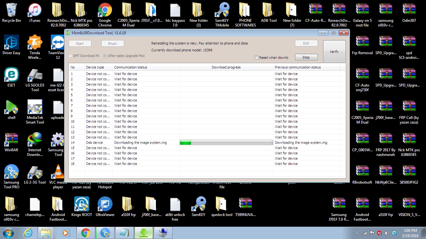Show hidden system tray icons
The image size is (426, 239).
coord(357,233)
